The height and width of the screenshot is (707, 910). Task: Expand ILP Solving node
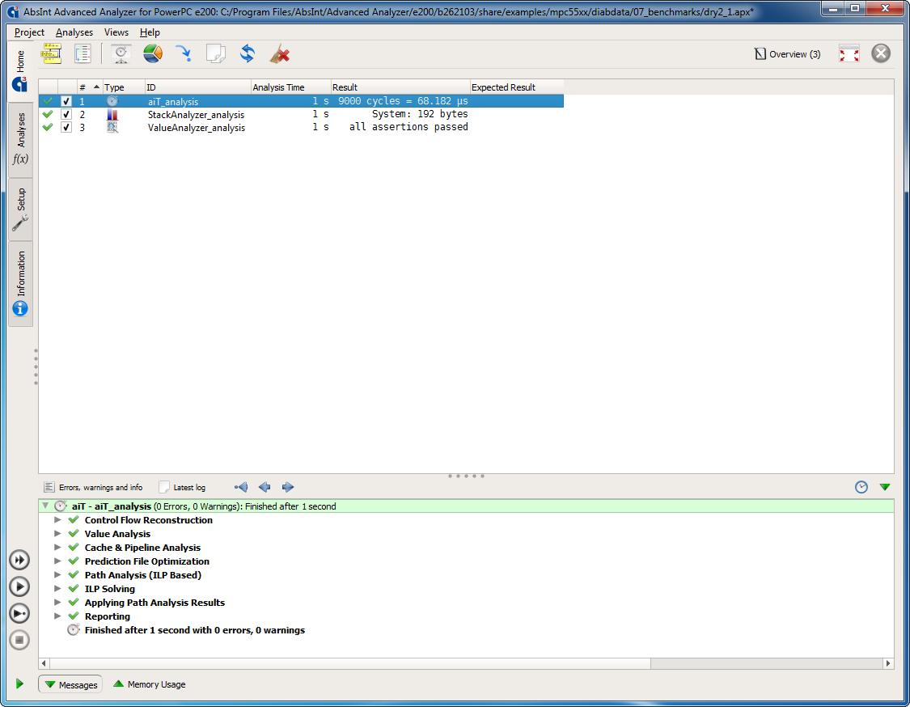[x=57, y=589]
